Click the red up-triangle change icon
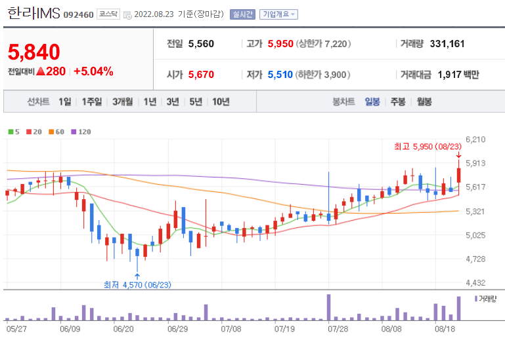505x338 pixels. 41,71
